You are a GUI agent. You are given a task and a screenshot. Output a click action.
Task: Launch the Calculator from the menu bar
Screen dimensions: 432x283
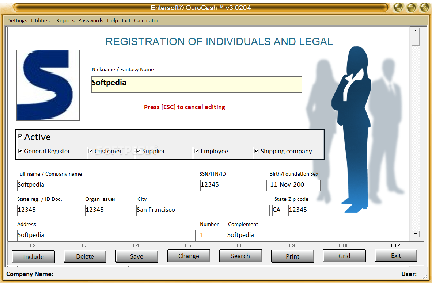tap(146, 20)
